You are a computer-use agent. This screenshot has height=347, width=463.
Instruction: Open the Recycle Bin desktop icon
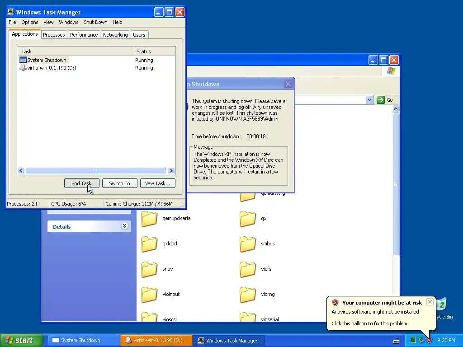[442, 305]
